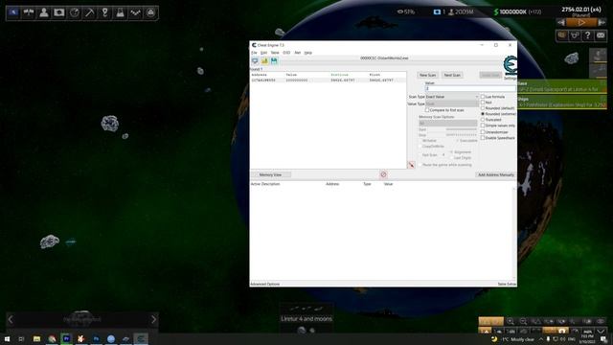Open the handshake diplomacy icon in game toolbar
Viewport: 613px width, 345px height.
click(x=135, y=12)
